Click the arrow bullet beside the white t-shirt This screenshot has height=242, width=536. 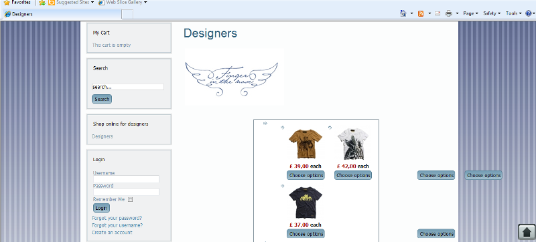click(330, 128)
